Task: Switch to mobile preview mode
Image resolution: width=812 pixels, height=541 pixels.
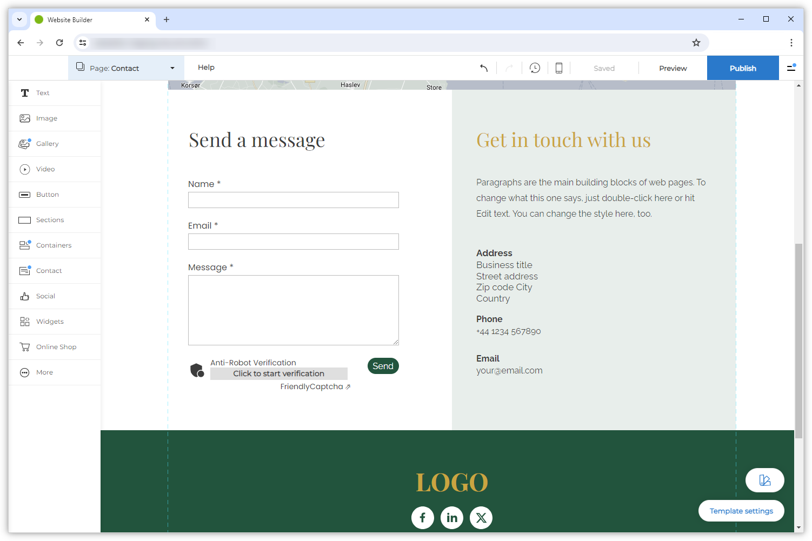Action: (558, 68)
